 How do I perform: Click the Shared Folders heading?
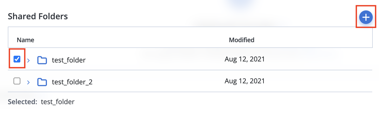tap(38, 16)
